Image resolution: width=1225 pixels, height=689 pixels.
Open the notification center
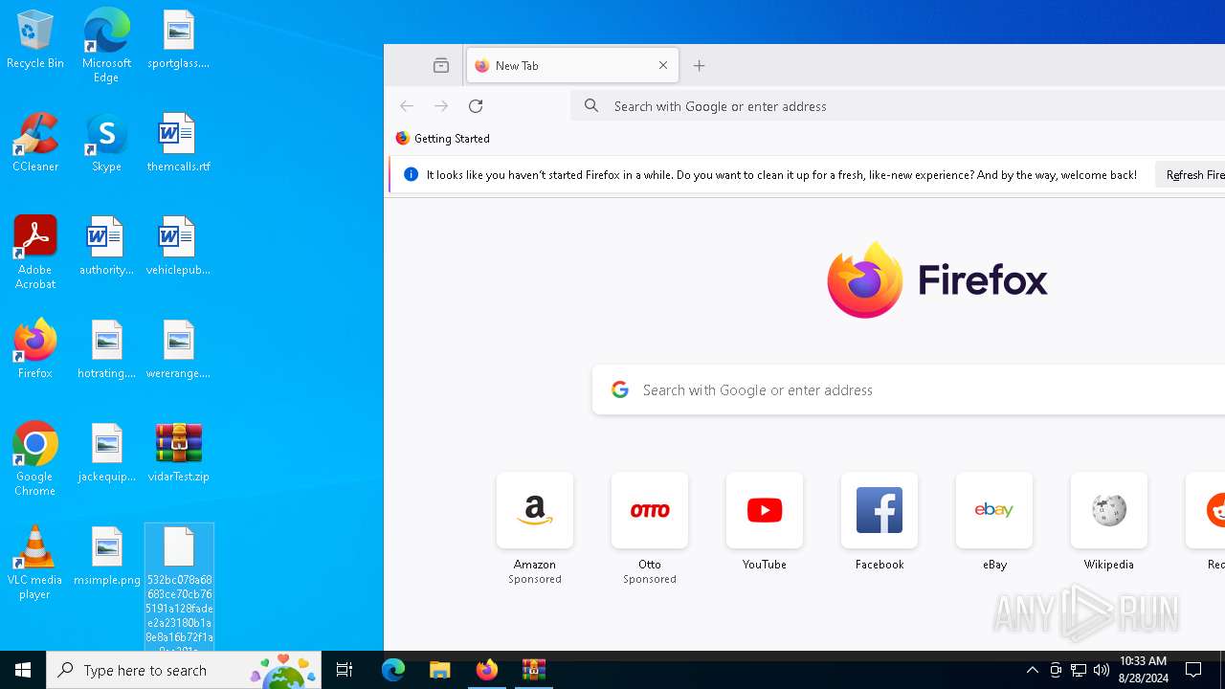1193,670
